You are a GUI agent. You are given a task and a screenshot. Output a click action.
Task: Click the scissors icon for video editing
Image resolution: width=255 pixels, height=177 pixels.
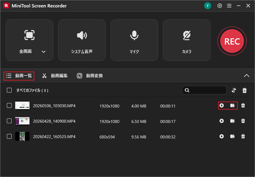(44, 76)
